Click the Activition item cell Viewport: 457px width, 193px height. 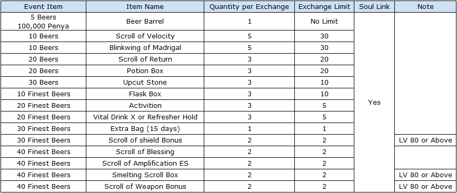pyautogui.click(x=145, y=105)
